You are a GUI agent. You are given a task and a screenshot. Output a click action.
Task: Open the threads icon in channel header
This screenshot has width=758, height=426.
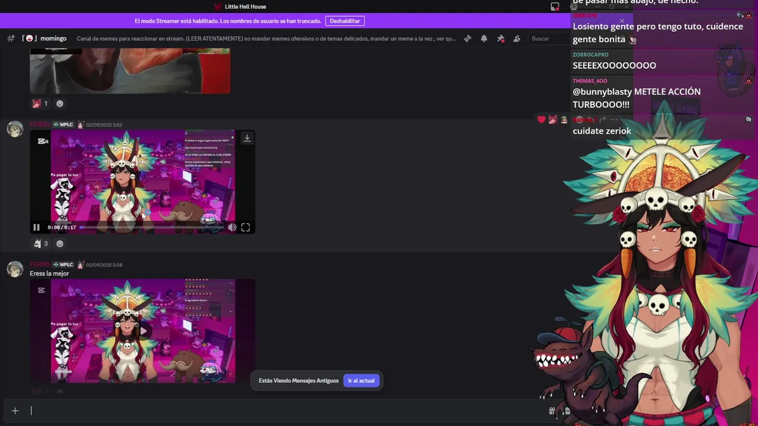(467, 38)
